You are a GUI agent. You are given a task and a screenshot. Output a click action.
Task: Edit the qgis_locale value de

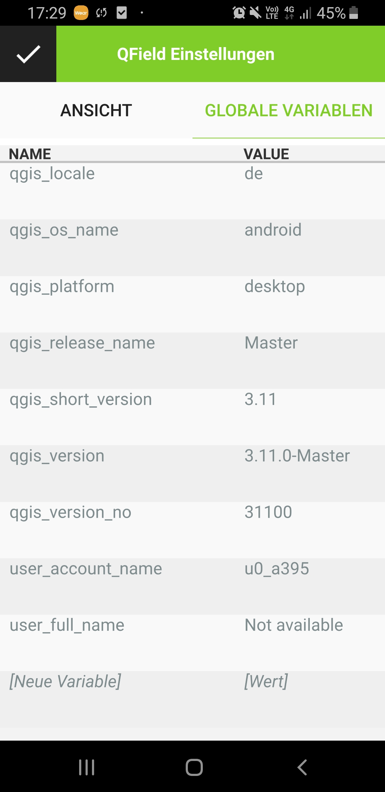tap(254, 174)
